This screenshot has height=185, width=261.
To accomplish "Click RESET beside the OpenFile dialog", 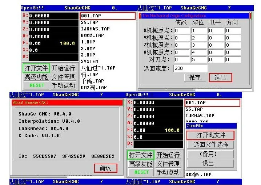I will (141, 172).
